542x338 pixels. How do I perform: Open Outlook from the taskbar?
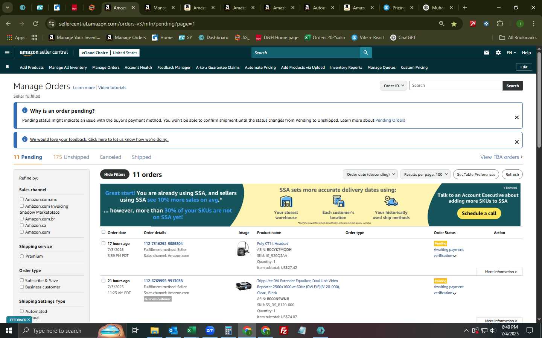pyautogui.click(x=173, y=330)
